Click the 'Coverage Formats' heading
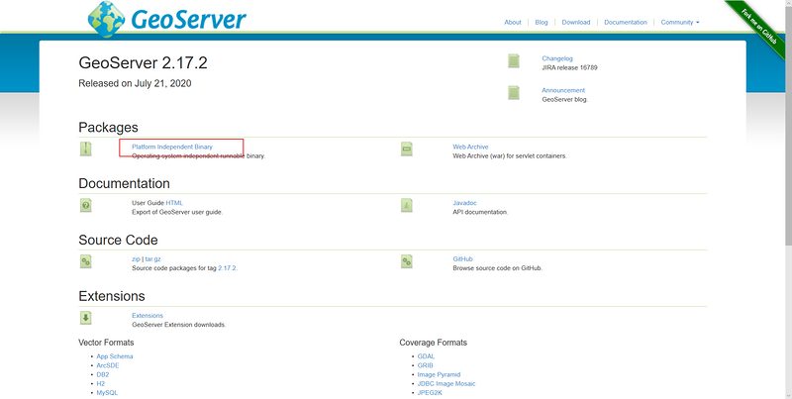The width and height of the screenshot is (792, 399). click(x=433, y=343)
